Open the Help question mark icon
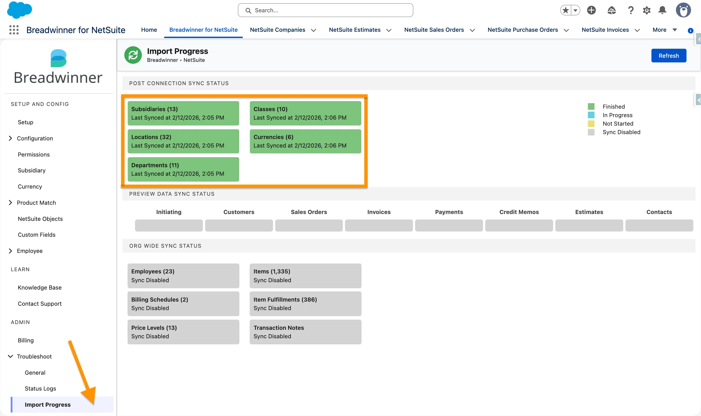Screen dimensions: 701x416 (631, 10)
